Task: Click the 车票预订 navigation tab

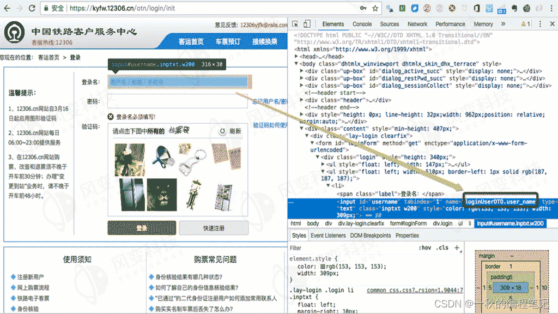Action: tap(228, 41)
